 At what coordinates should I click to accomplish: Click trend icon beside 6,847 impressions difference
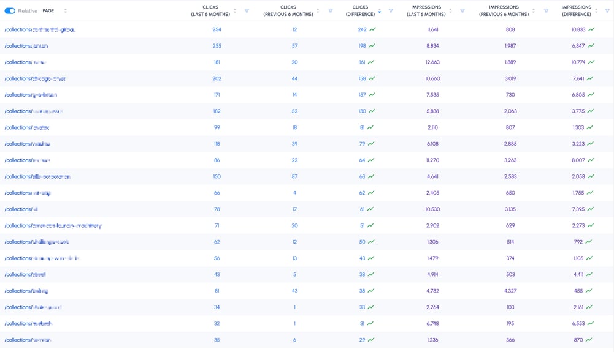coord(591,46)
